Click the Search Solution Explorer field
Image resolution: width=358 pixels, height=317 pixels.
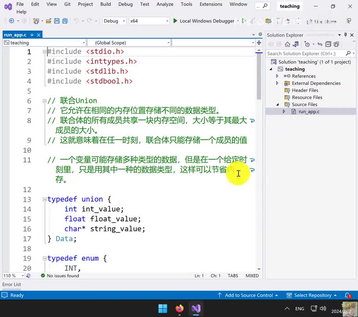tap(306, 53)
